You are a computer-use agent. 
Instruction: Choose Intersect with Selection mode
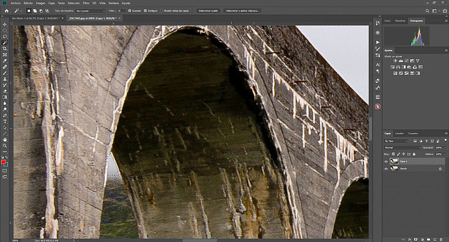[x=47, y=11]
